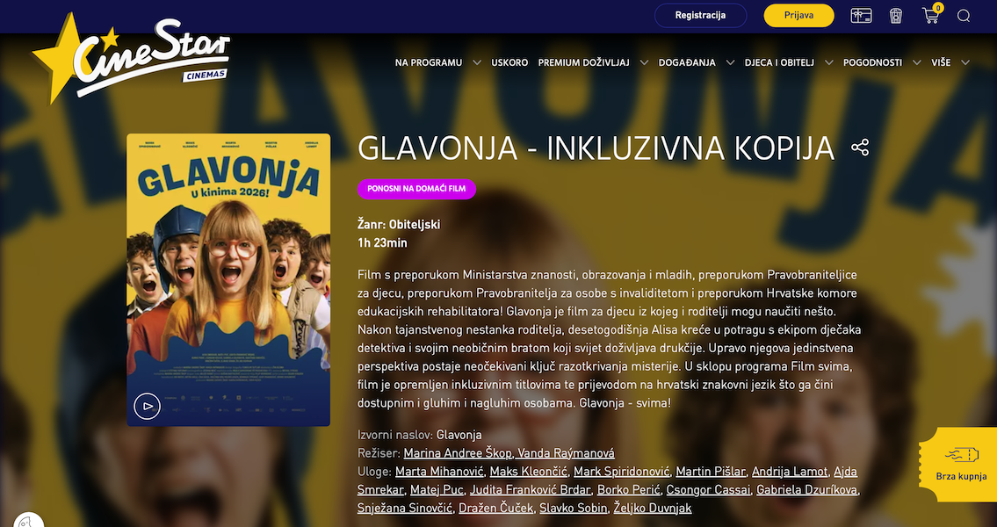Open director Marina Andree Škop link
This screenshot has width=997, height=527.
pos(458,453)
